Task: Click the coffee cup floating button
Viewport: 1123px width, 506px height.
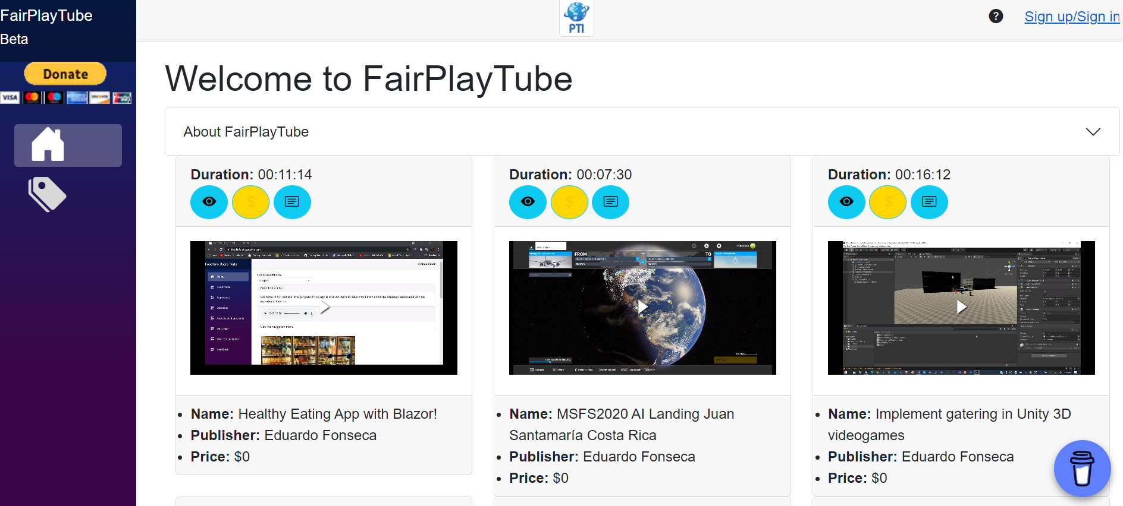Action: [1082, 469]
